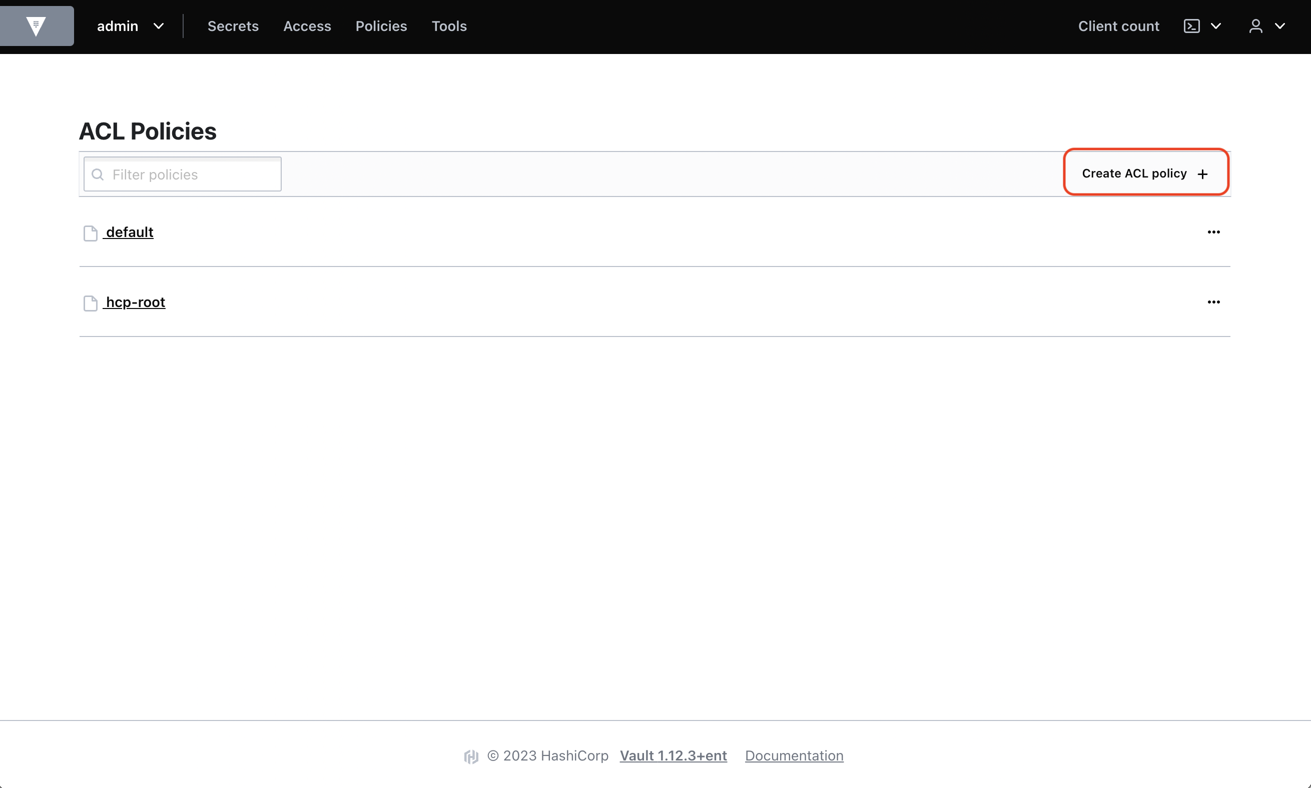
Task: Click the Vault logo home icon
Action: tap(36, 26)
